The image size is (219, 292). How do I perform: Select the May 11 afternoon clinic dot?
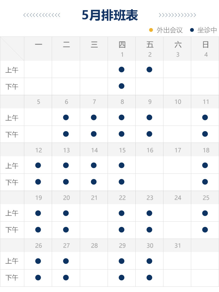coord(205,134)
